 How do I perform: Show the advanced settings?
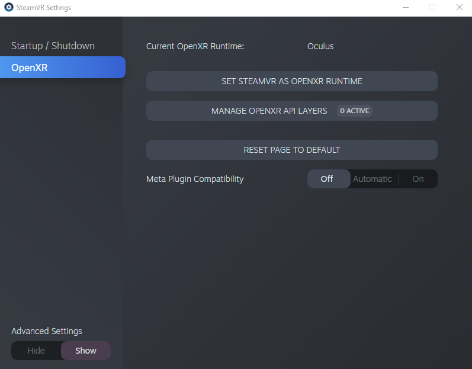click(x=86, y=351)
